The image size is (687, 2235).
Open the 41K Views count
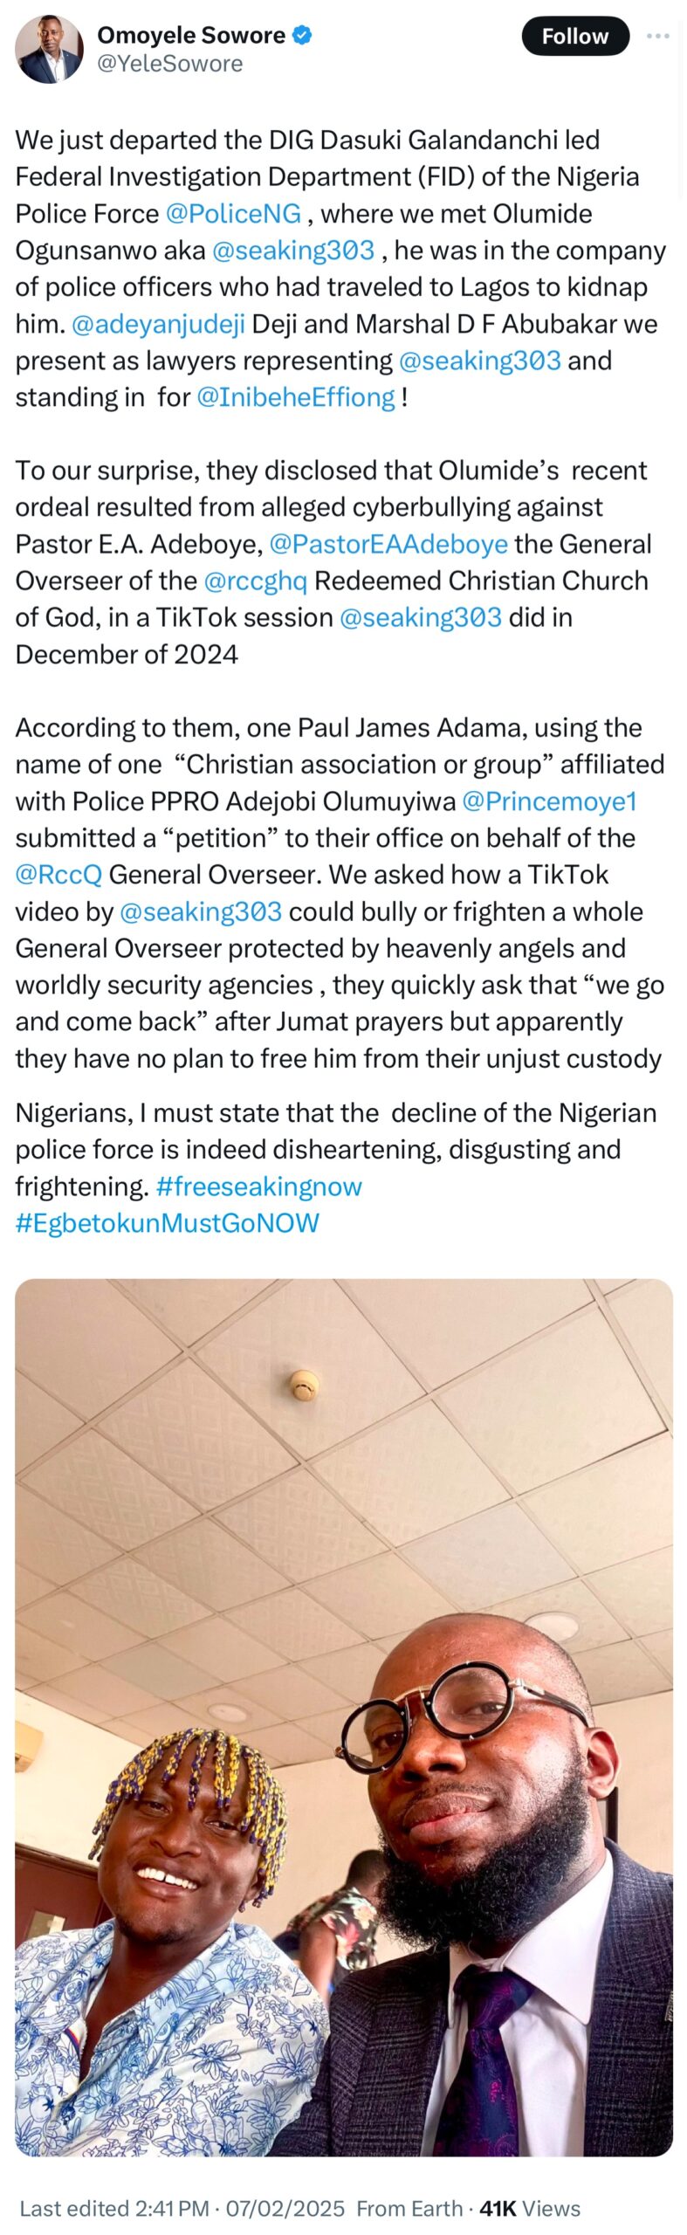[x=530, y=2208]
